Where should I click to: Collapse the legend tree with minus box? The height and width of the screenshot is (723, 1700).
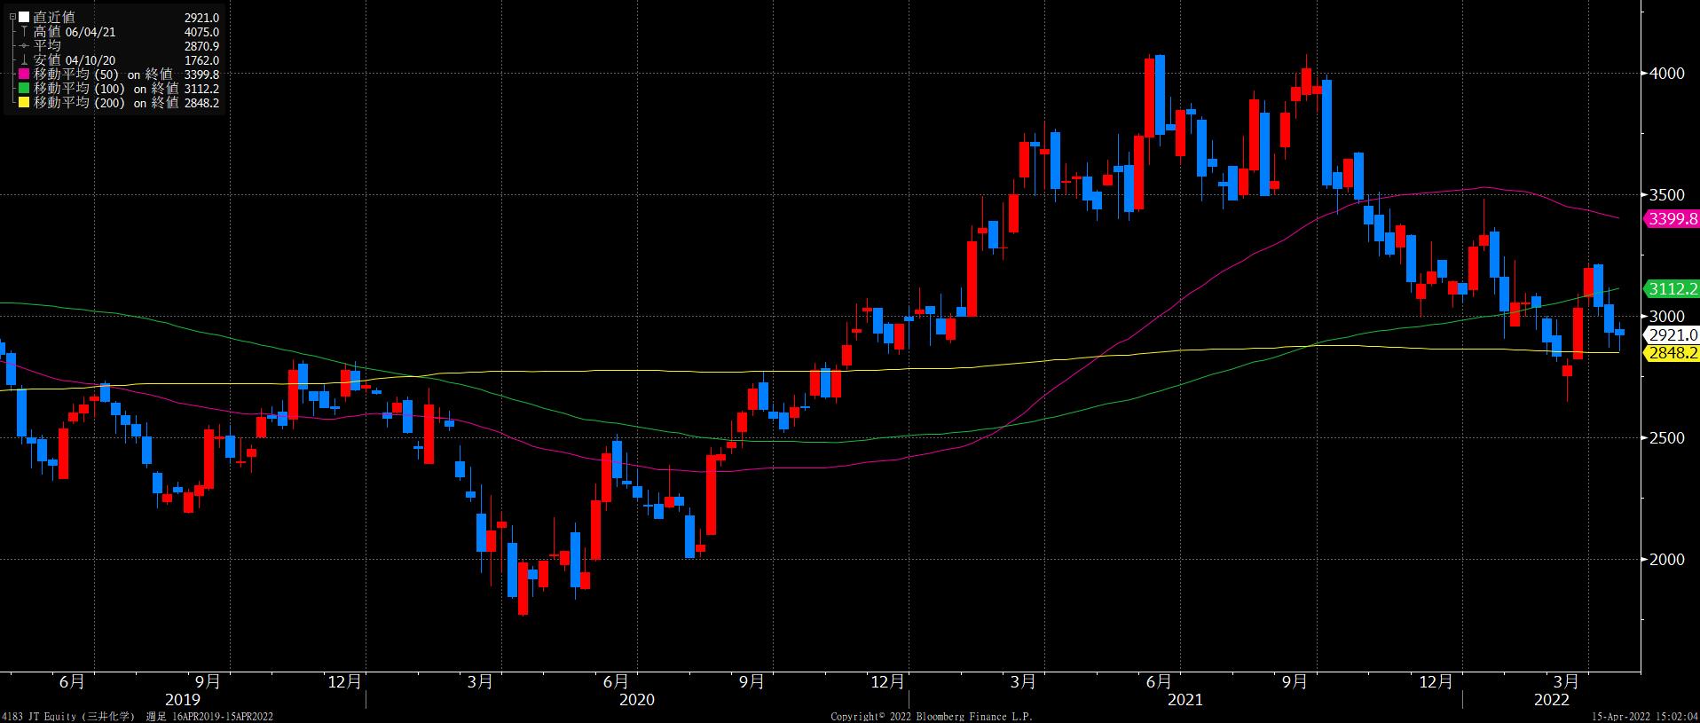[12, 18]
